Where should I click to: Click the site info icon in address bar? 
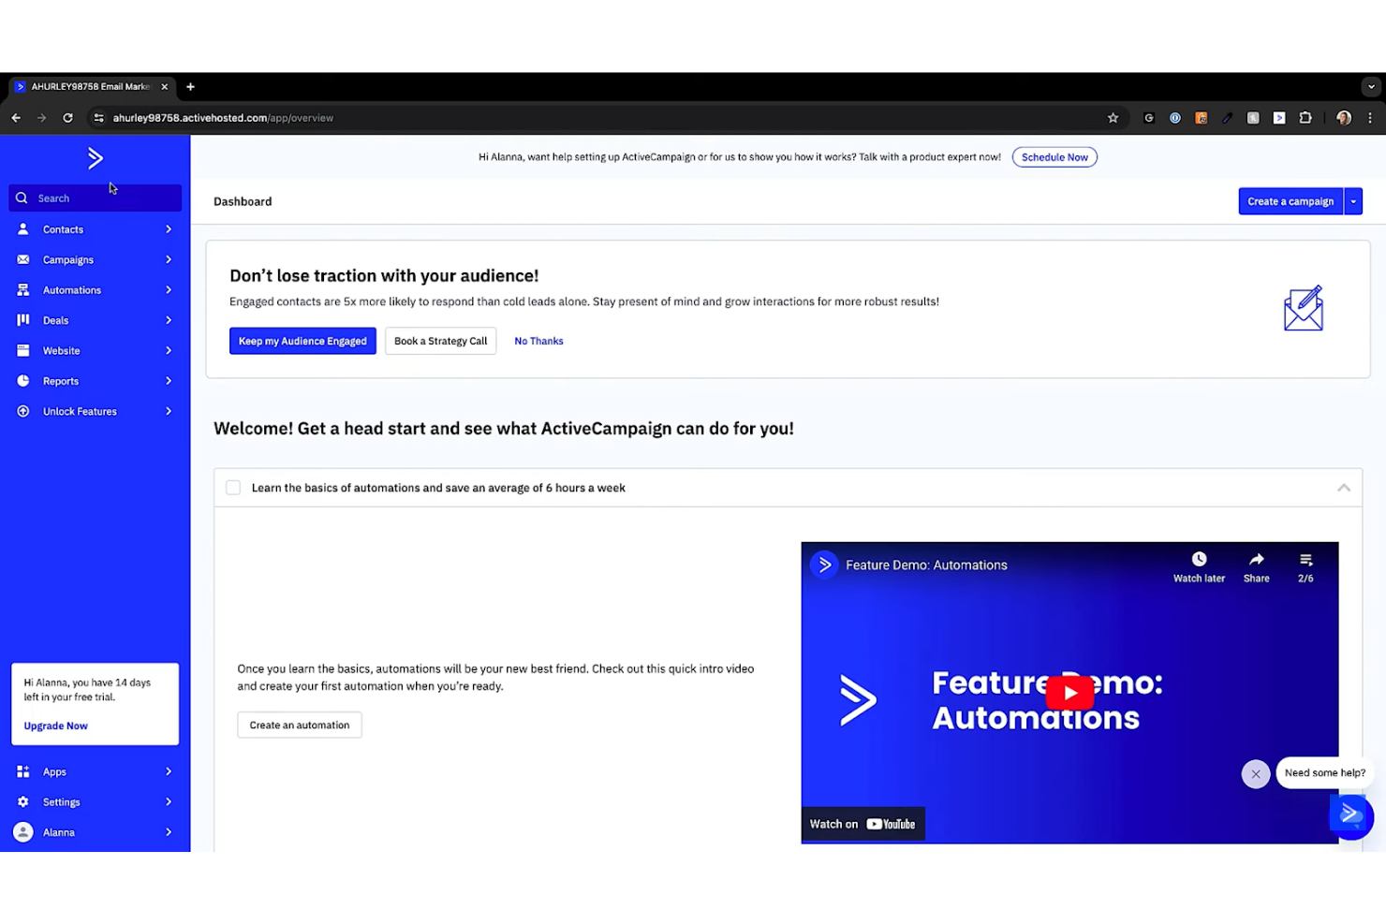(98, 118)
